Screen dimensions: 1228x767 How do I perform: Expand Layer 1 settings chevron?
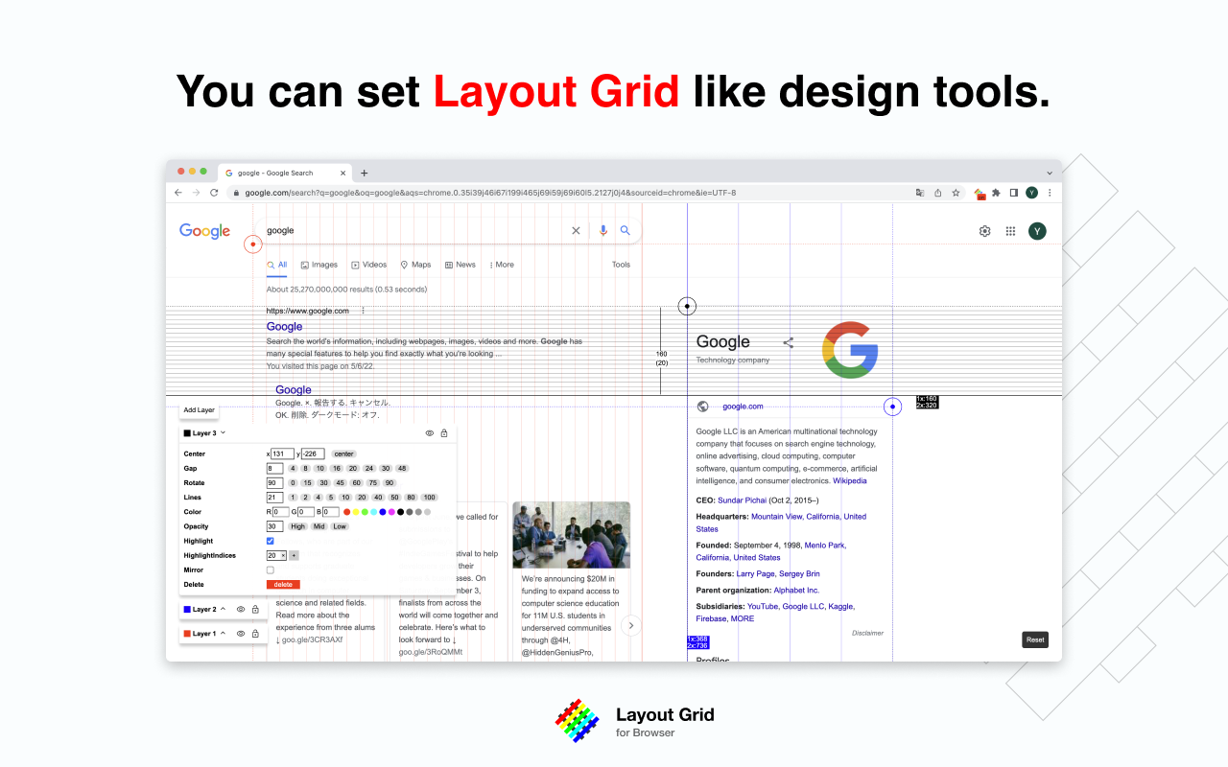pos(224,634)
